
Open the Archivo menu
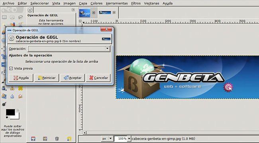(x=8, y=3)
